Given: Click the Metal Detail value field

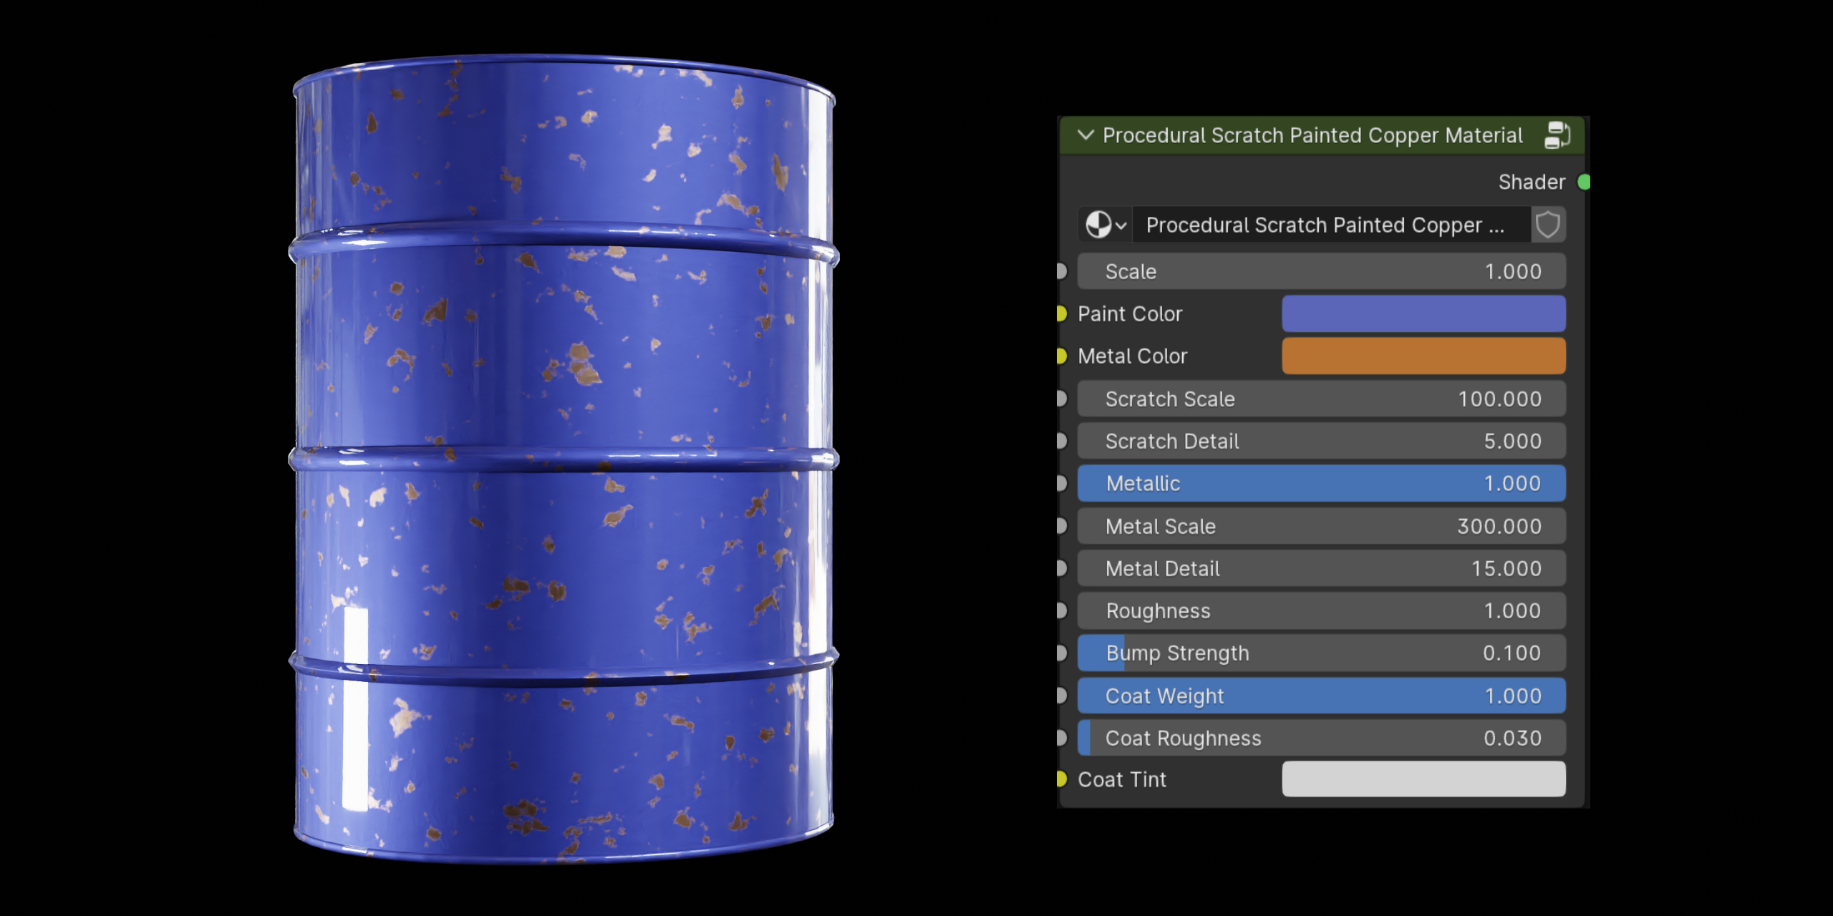Looking at the screenshot, I should [1321, 568].
